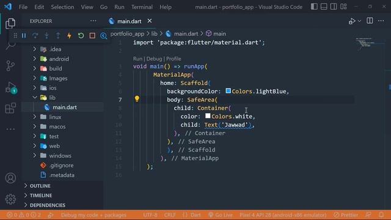Viewport: 391px width, 220px height.
Task: Open the View menu
Action: point(87,7)
